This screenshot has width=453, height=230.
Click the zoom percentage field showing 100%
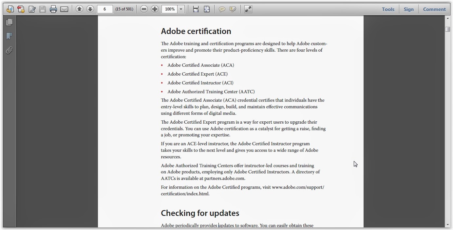coord(170,9)
